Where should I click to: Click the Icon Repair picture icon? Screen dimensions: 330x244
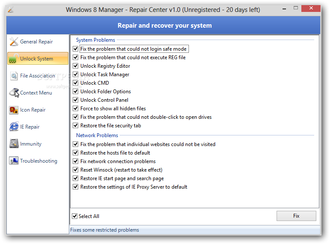pos(14,110)
